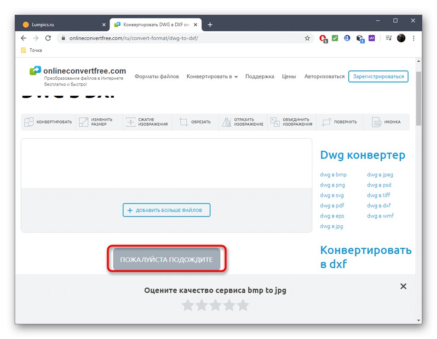Click the browser back arrow

click(x=23, y=38)
